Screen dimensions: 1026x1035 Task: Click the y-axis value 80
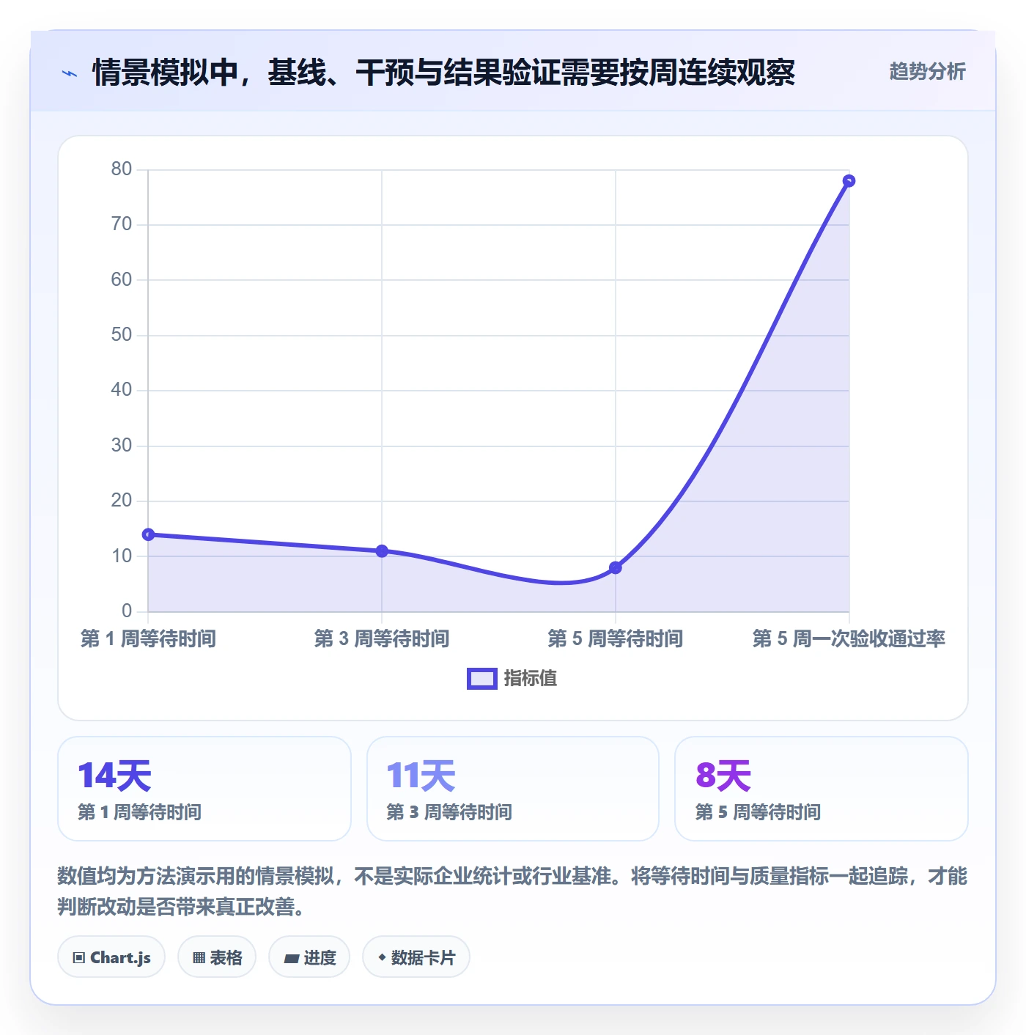tap(122, 169)
